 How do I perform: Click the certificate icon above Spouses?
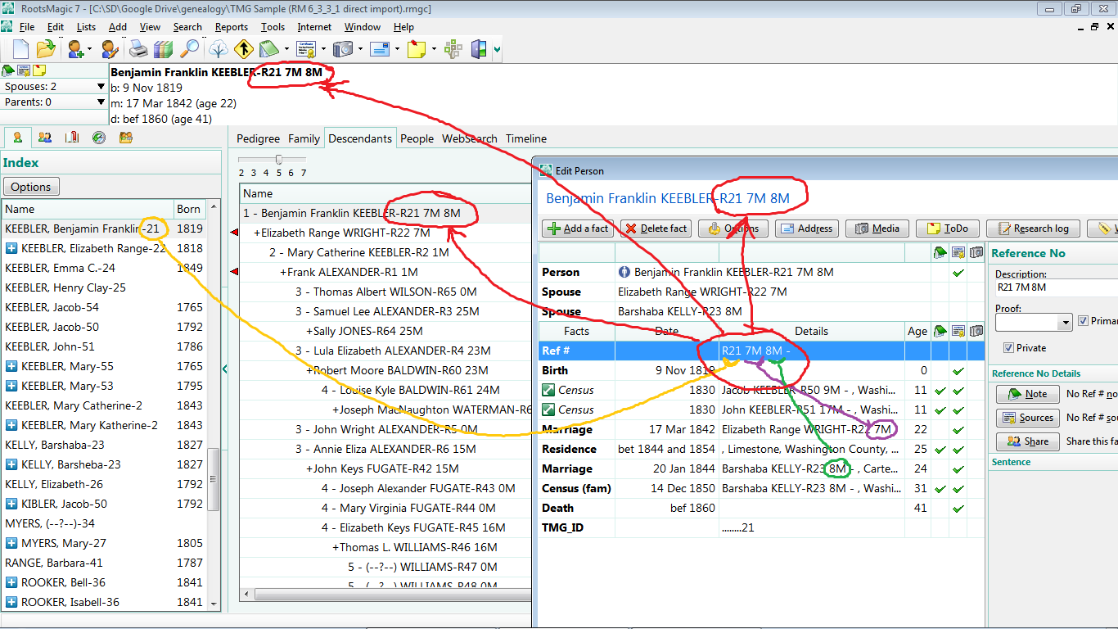click(24, 70)
